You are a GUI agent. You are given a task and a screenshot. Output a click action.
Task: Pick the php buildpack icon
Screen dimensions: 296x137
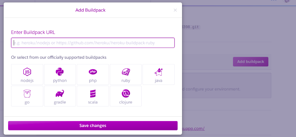click(93, 72)
